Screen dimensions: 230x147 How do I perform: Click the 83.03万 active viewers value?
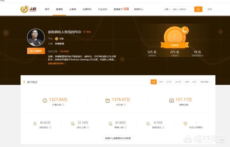(x=45, y=123)
